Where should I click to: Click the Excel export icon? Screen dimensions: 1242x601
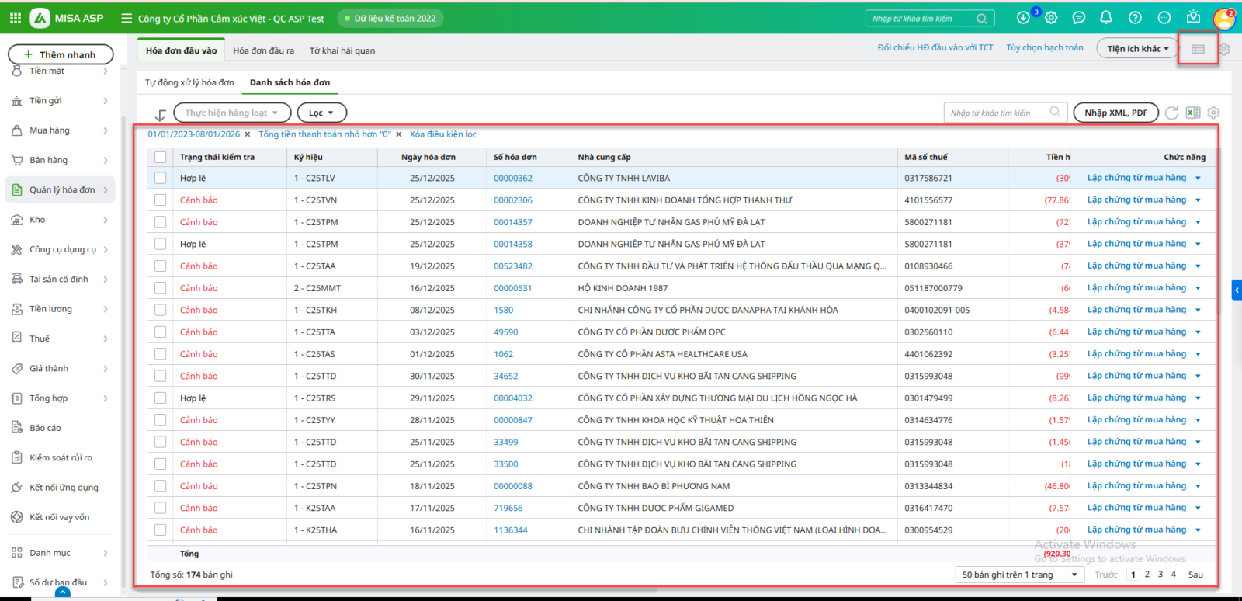pyautogui.click(x=1193, y=113)
